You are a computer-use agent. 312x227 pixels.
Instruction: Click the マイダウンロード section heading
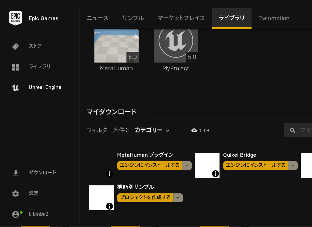pos(112,112)
